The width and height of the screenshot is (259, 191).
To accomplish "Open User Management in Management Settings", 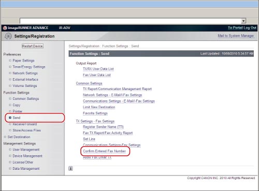I will pyautogui.click(x=26, y=150).
